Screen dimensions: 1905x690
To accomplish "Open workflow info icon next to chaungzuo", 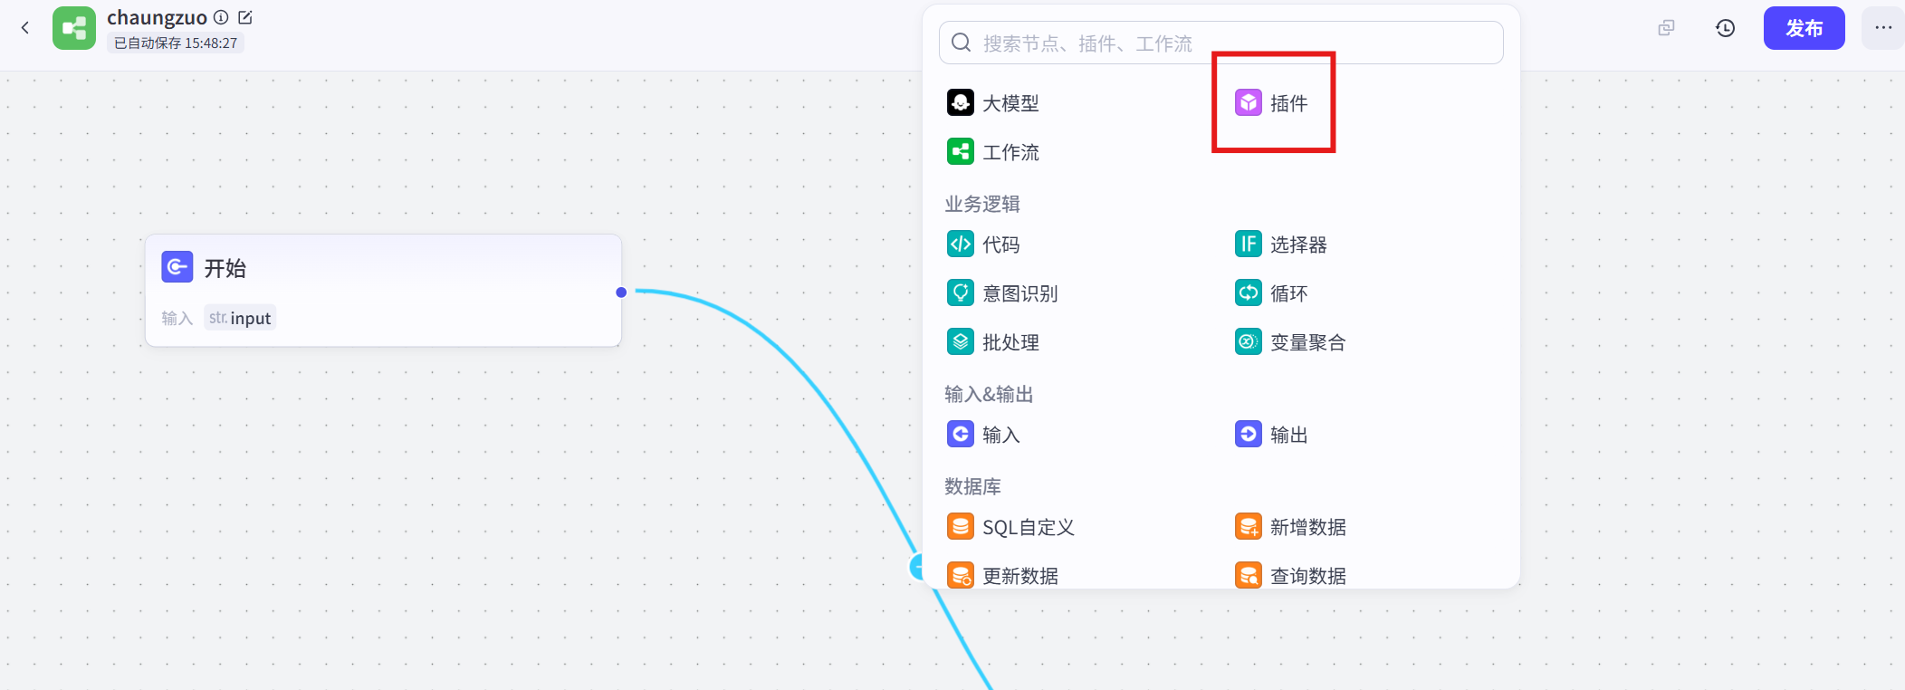I will (220, 17).
